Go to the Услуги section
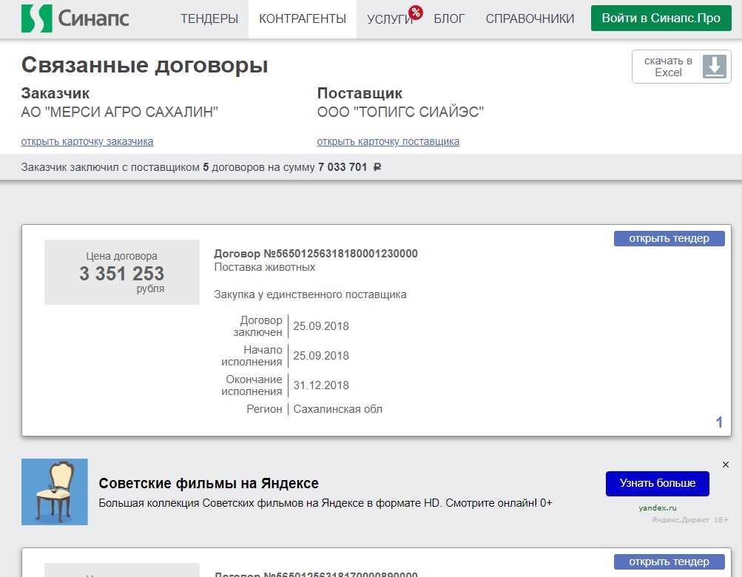The height and width of the screenshot is (577, 742). click(x=388, y=19)
